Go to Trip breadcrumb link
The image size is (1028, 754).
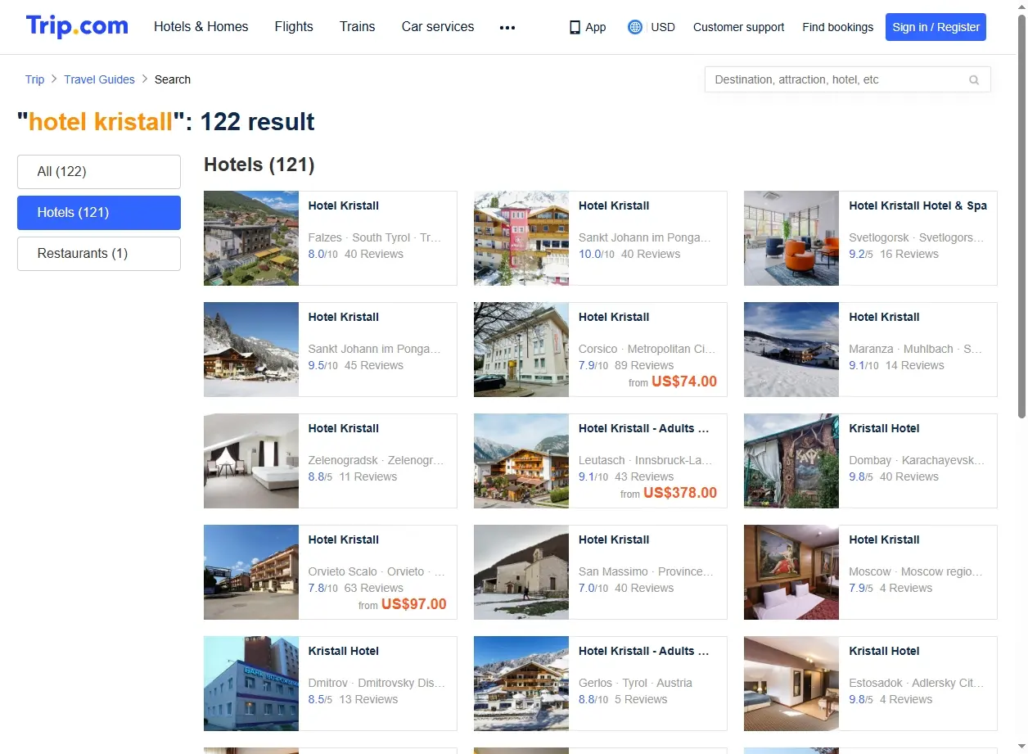click(34, 79)
